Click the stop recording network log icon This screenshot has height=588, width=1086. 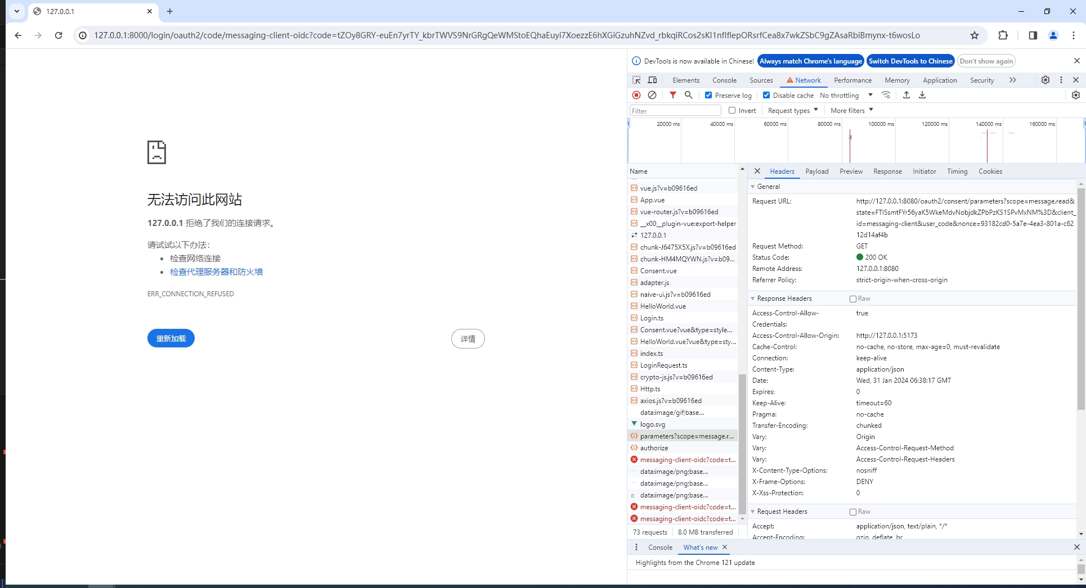tap(636, 95)
